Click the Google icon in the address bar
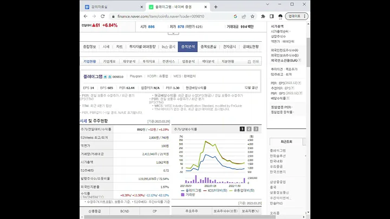The height and width of the screenshot is (219, 390). pyautogui.click(x=235, y=16)
